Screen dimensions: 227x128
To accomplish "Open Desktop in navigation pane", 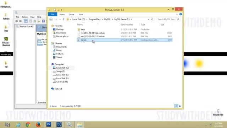I will pos(60,29).
